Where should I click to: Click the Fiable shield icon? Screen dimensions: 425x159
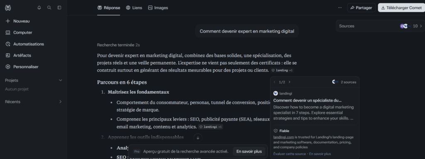[276, 131]
